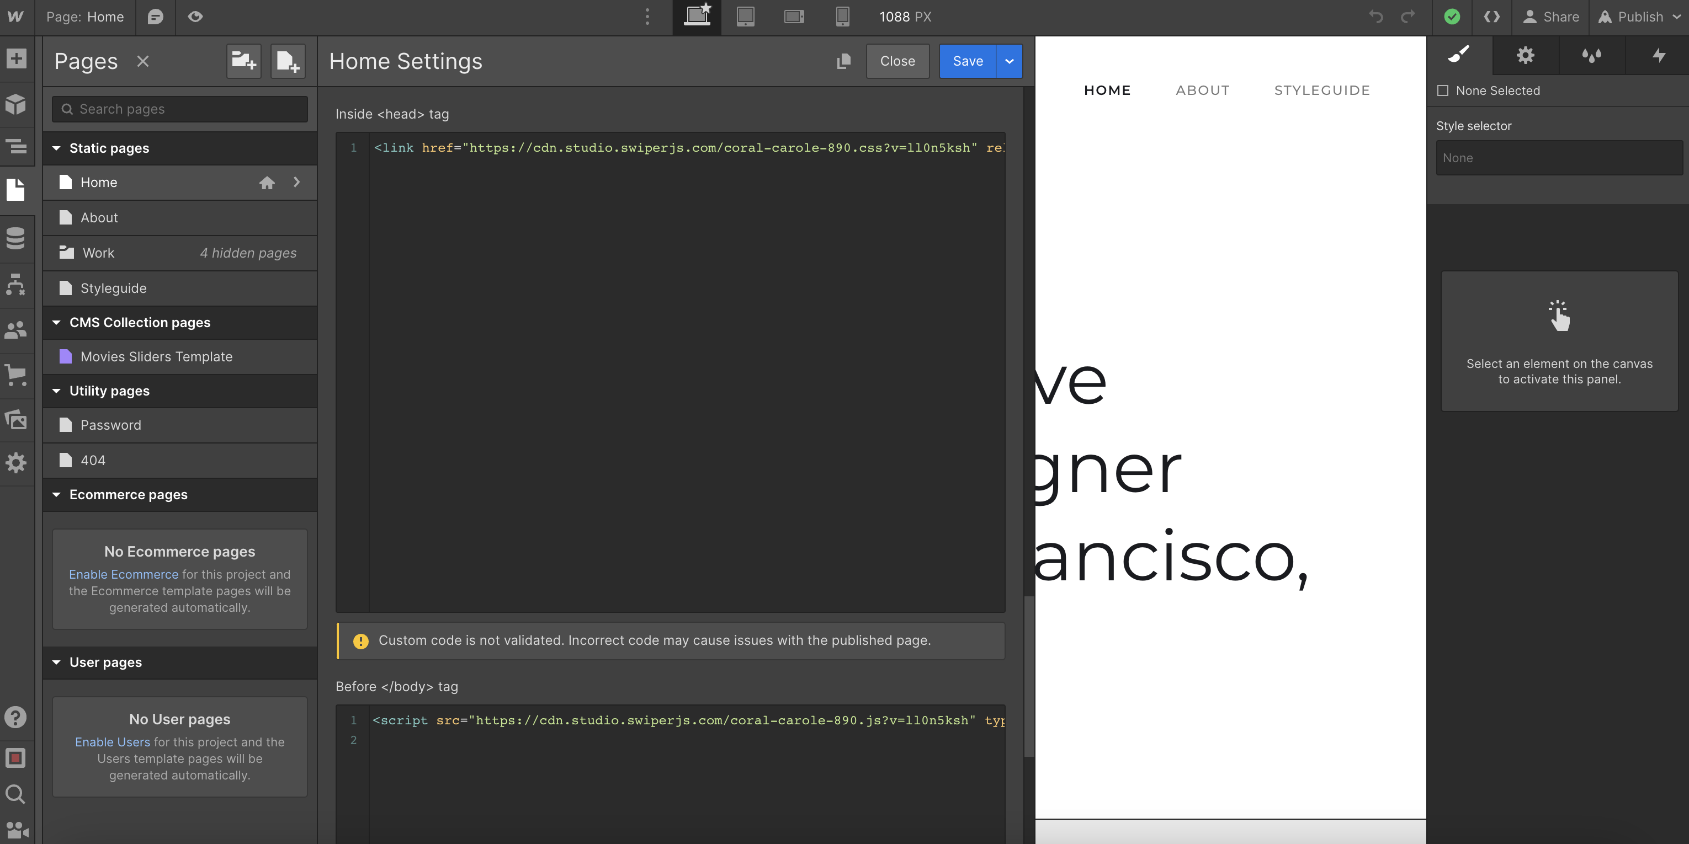Open the gear settings panel
The image size is (1689, 844).
(1525, 55)
